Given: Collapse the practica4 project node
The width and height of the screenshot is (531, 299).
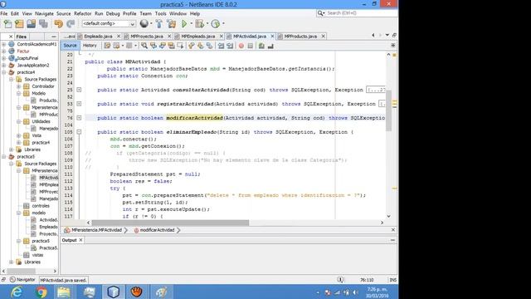Looking at the screenshot, I should pos(3,72).
